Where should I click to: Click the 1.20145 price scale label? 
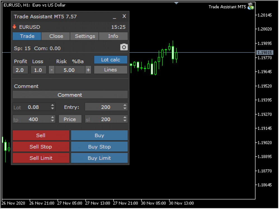[265, 15]
